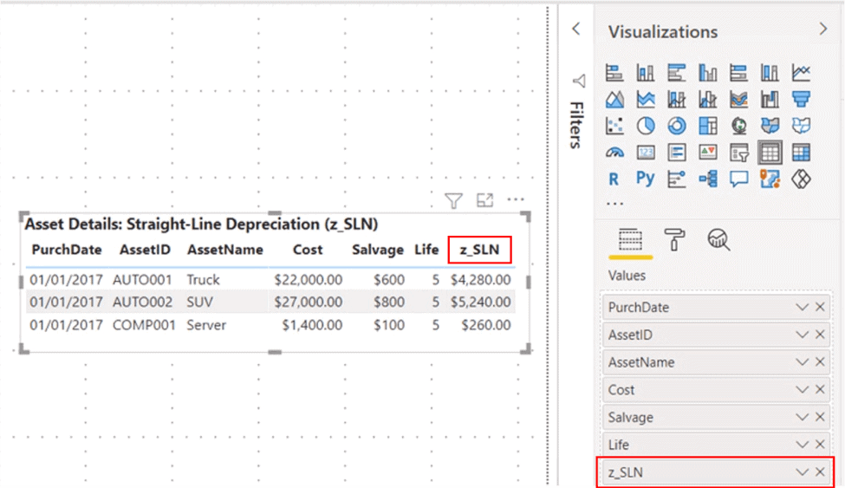Select the Table visual icon

point(770,153)
